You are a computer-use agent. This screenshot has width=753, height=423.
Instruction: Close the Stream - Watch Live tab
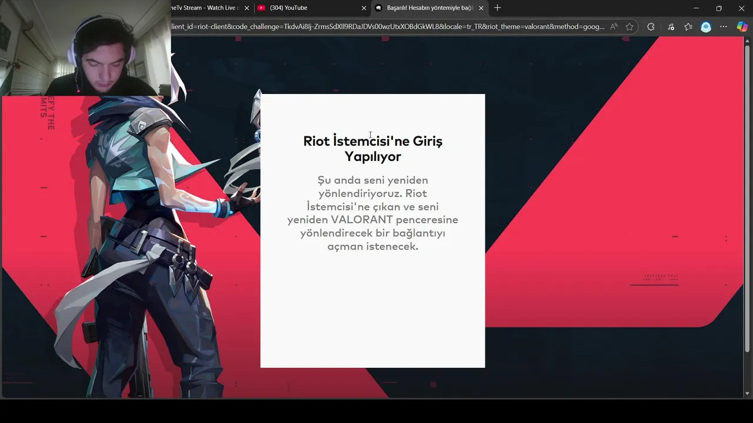(246, 8)
